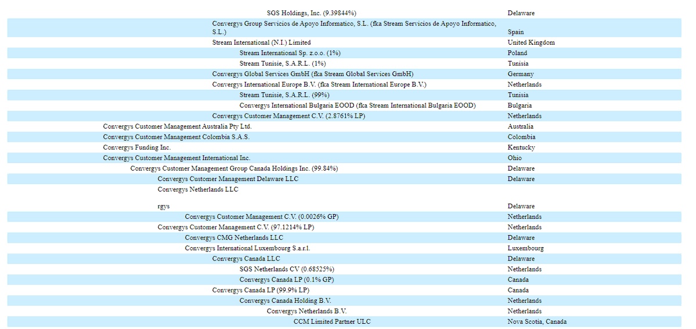Click SGS Netherlands CV (0.68525%)

(x=287, y=269)
